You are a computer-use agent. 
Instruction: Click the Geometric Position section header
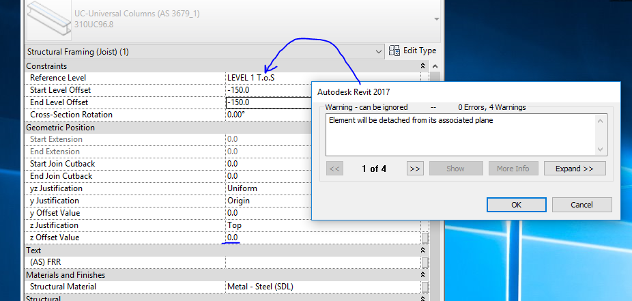pyautogui.click(x=61, y=128)
